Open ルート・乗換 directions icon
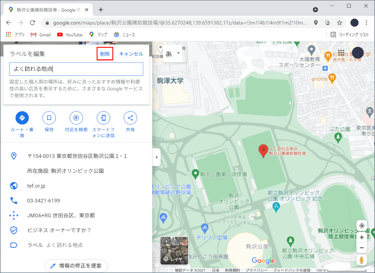 [22, 118]
